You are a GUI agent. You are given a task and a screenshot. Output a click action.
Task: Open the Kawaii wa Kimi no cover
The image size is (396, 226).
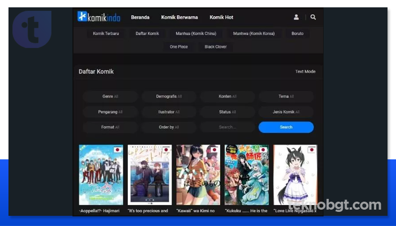[198, 175]
